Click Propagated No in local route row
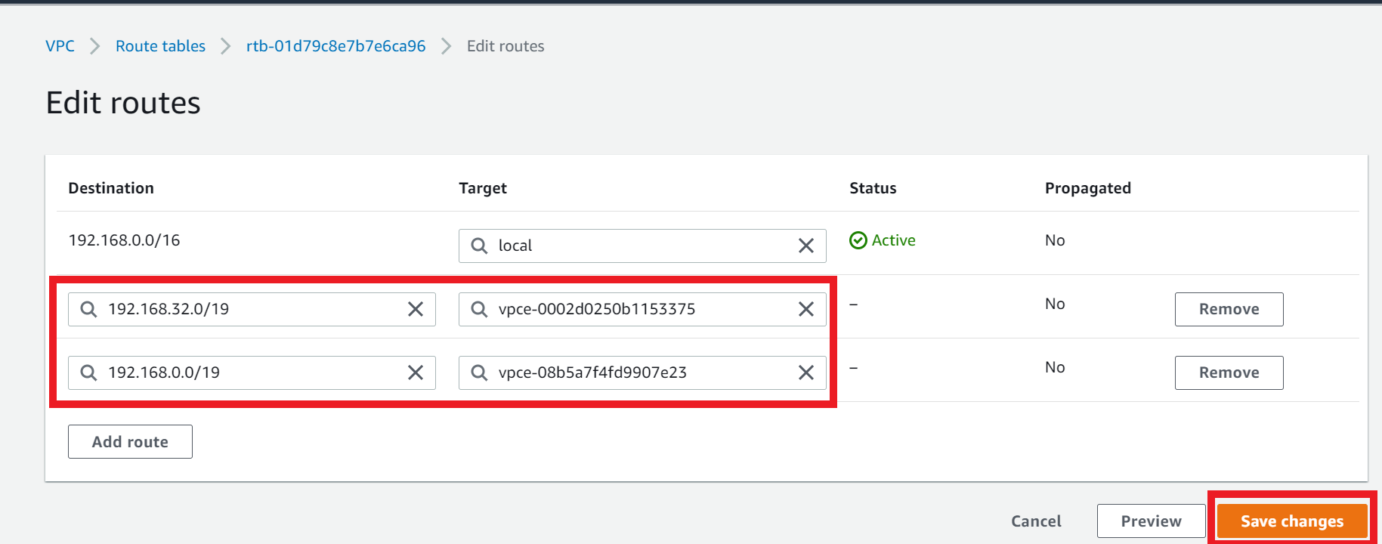Screen dimensions: 1382x544 tap(1055, 240)
